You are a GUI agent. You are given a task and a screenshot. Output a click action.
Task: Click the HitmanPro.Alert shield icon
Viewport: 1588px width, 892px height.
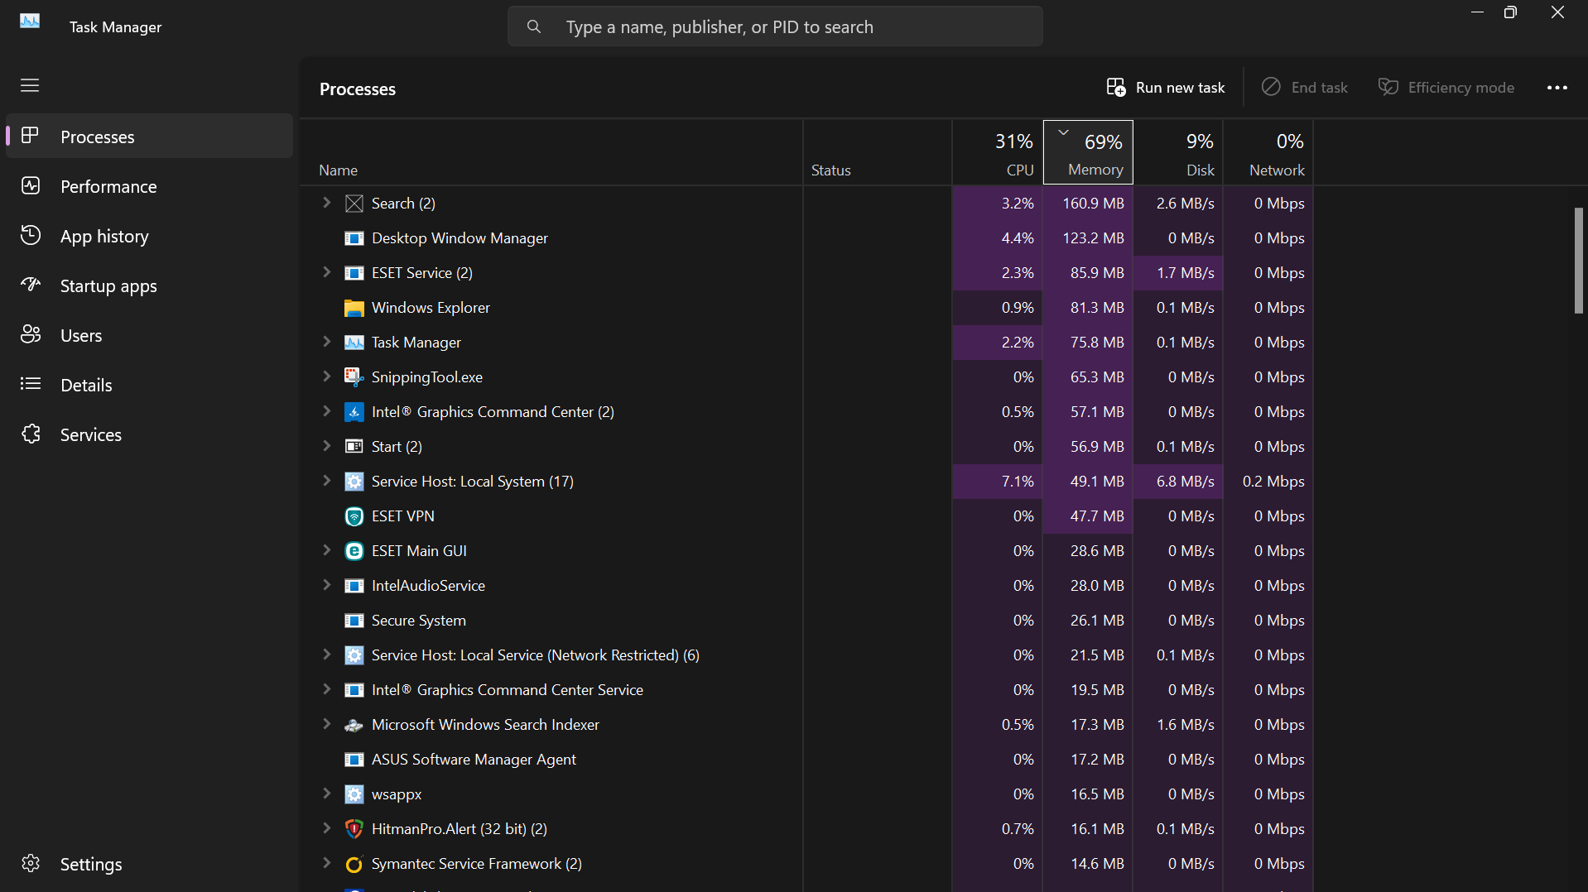tap(354, 829)
